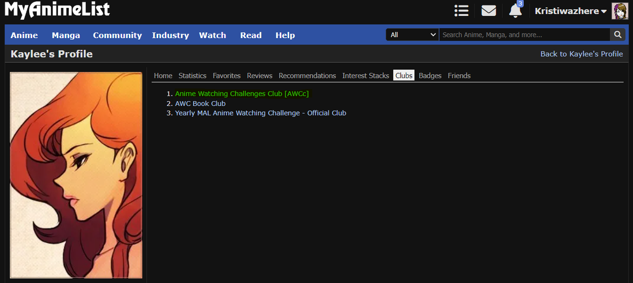Click the search magnifier button
Screen dimensions: 633x283
coord(617,35)
